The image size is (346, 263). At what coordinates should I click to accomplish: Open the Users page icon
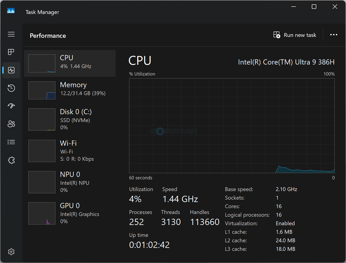pyautogui.click(x=11, y=124)
